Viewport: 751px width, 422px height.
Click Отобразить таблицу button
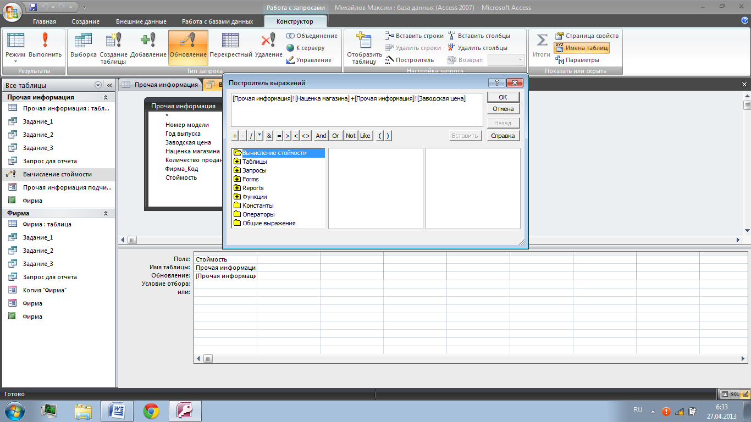pyautogui.click(x=364, y=48)
